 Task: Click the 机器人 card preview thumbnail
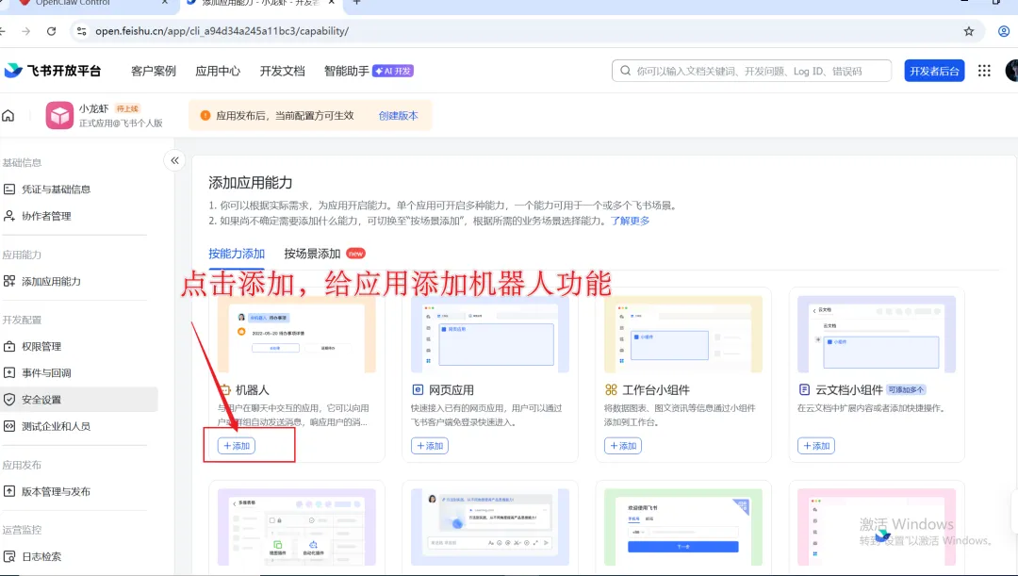[x=297, y=335]
